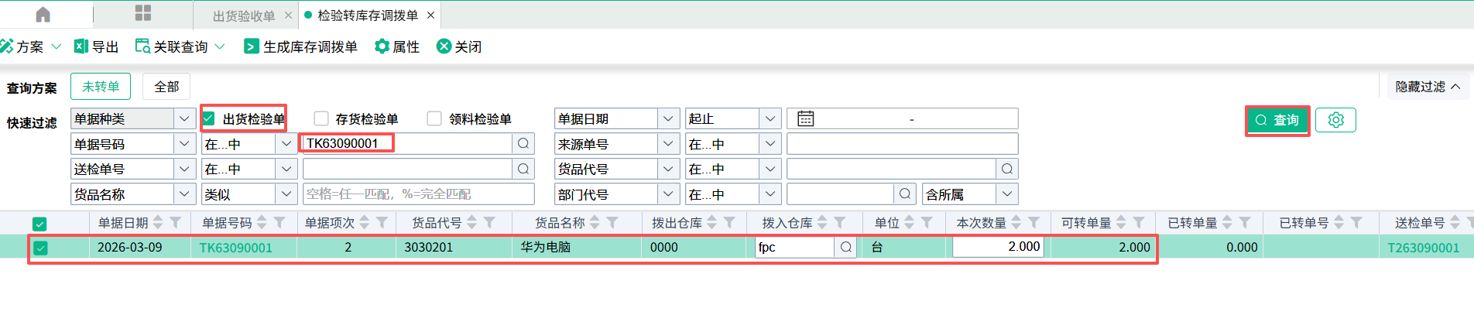Tick the 领料检验单 checkbox
The width and height of the screenshot is (1474, 322).
[x=434, y=118]
